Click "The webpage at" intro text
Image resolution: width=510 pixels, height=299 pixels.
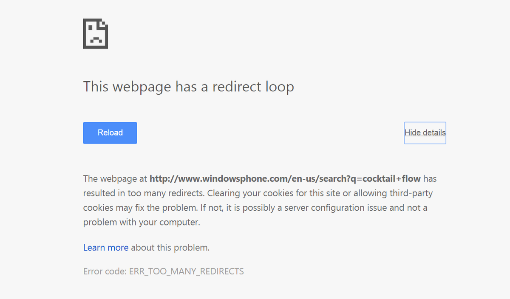(115, 178)
